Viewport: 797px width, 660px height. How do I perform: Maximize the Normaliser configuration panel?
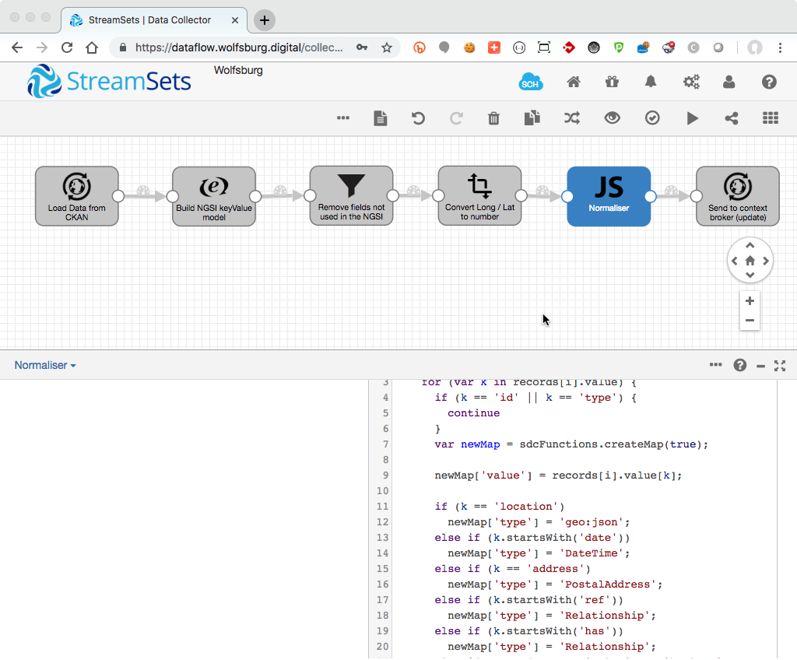point(780,365)
